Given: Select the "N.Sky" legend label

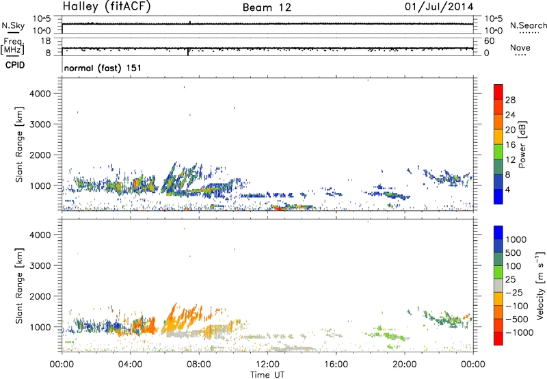Looking at the screenshot, I should (x=13, y=25).
